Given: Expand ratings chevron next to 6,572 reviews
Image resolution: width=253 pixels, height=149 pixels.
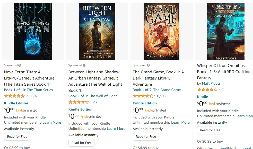Looking at the screenshot, I should pyautogui.click(x=155, y=96).
